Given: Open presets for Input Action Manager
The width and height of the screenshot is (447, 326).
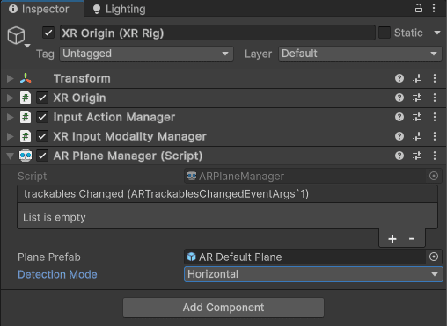Looking at the screenshot, I should tap(417, 117).
